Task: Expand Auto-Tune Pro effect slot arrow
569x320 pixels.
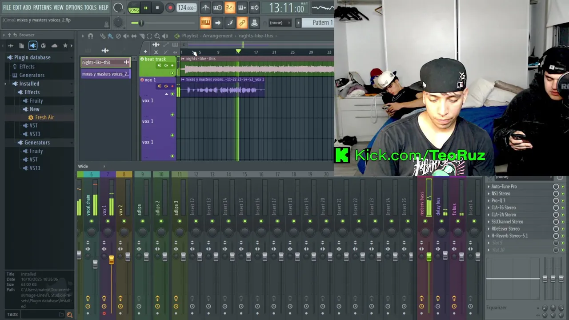Action: tap(489, 187)
